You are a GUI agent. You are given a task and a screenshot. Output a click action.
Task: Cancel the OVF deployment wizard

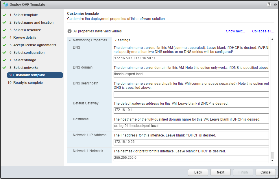(x=266, y=172)
